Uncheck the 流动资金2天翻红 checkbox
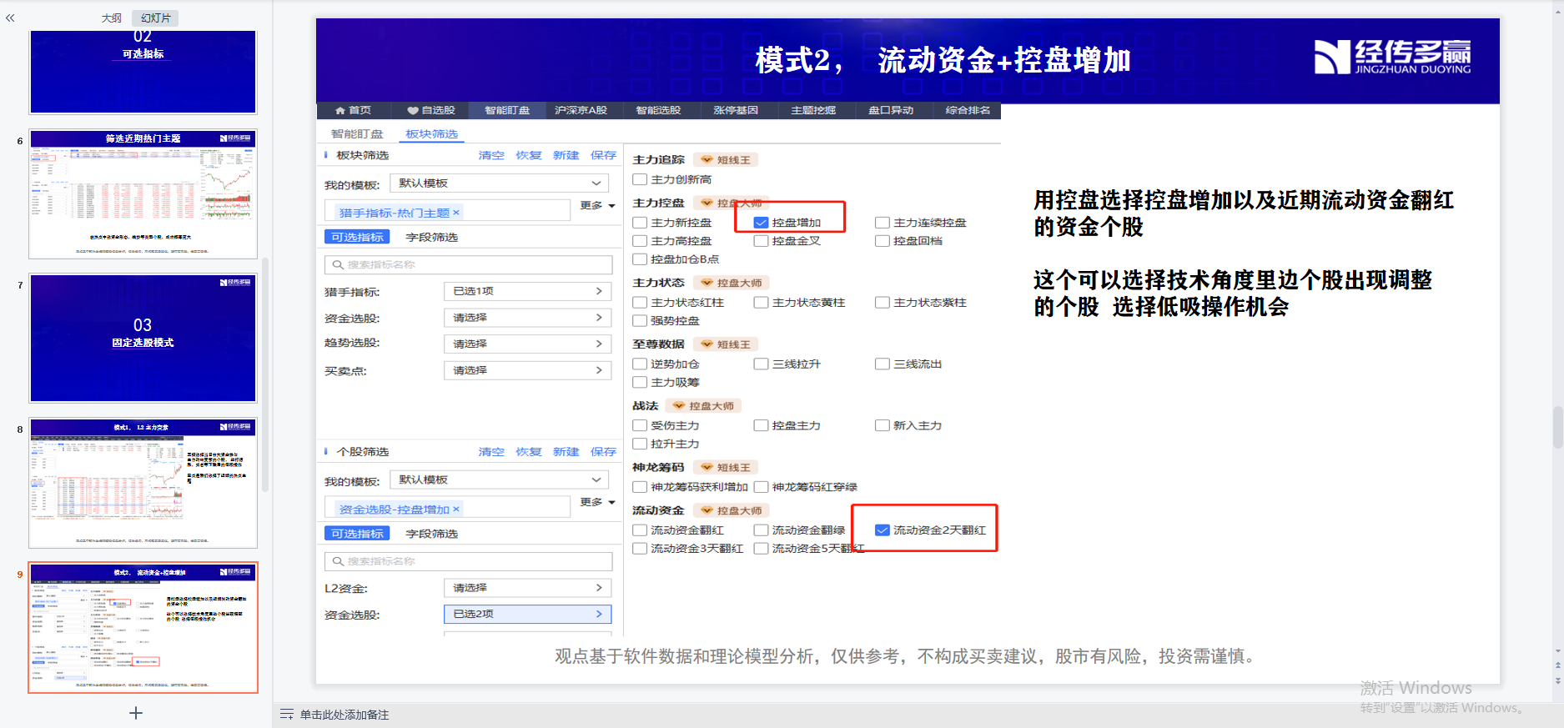Viewport: 1564px width, 728px height. [x=883, y=530]
